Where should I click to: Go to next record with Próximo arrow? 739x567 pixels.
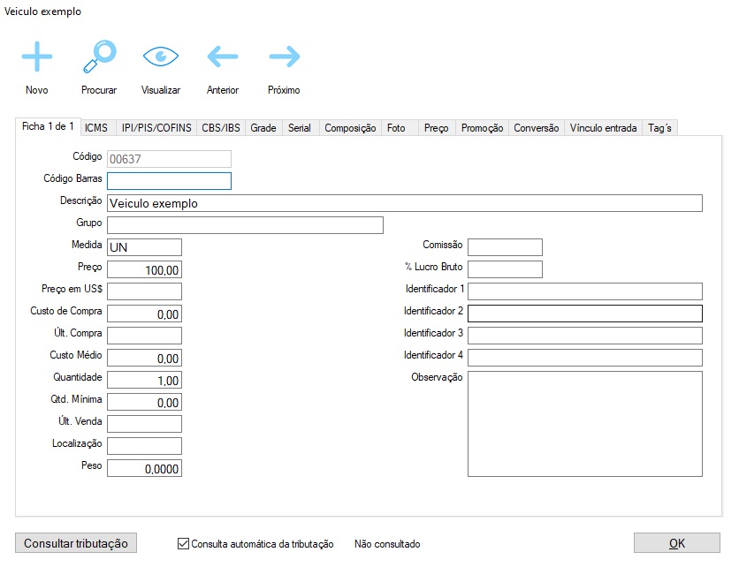click(284, 58)
